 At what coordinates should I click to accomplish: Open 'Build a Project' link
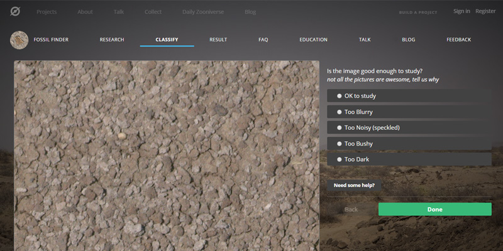coord(417,12)
